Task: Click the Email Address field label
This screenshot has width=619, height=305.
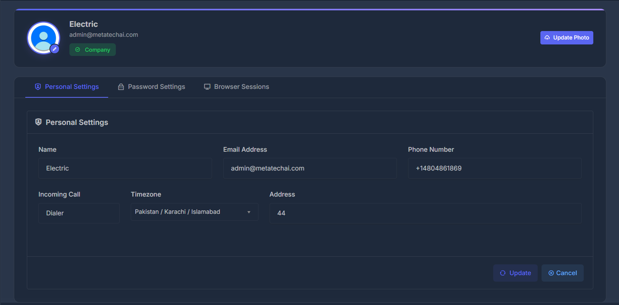Action: (245, 150)
